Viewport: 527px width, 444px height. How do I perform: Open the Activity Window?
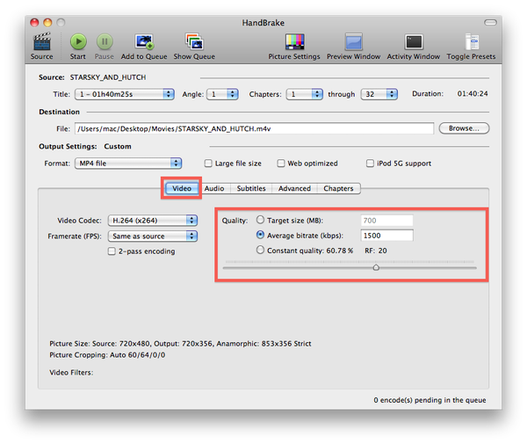coord(414,41)
